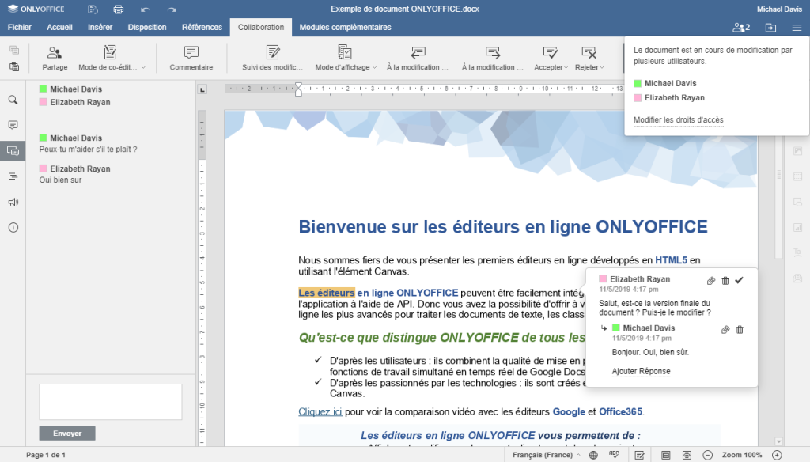Click the search magnifier in left sidebar
The image size is (810, 462).
[13, 100]
